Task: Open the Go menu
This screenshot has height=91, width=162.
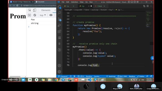Action: [87, 2]
